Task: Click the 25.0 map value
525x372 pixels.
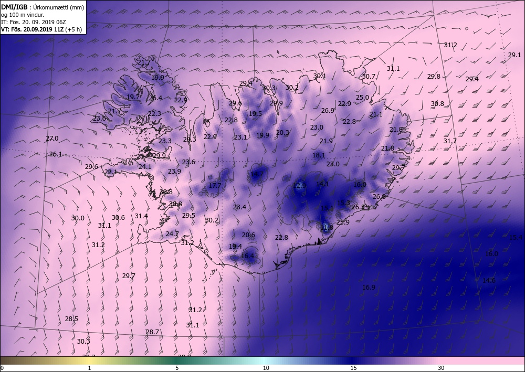Action: tap(362, 98)
